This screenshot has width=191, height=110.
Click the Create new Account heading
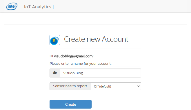click(x=96, y=39)
